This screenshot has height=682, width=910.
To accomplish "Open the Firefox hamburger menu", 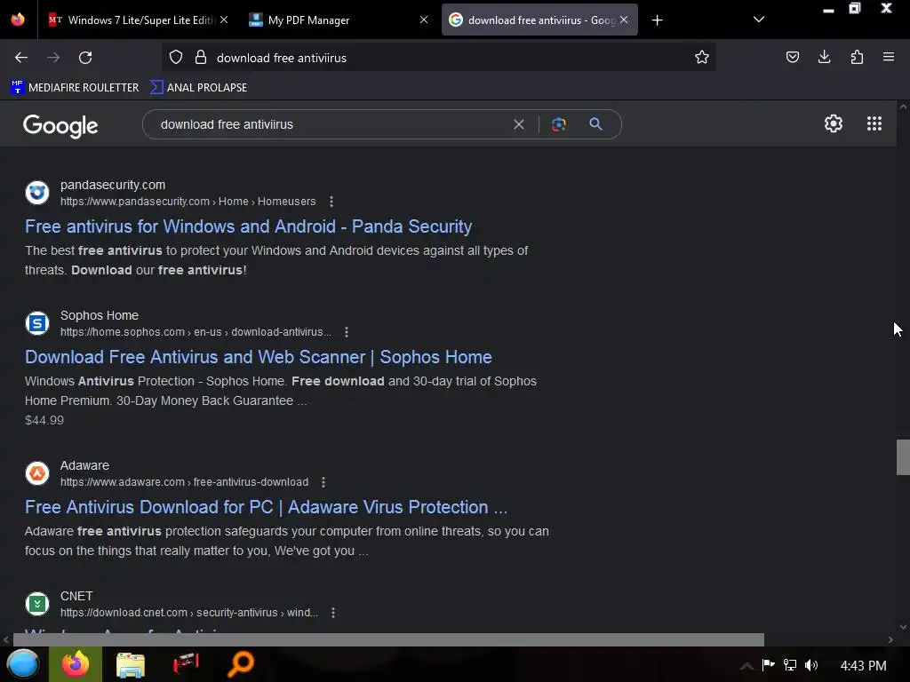I will (x=889, y=57).
